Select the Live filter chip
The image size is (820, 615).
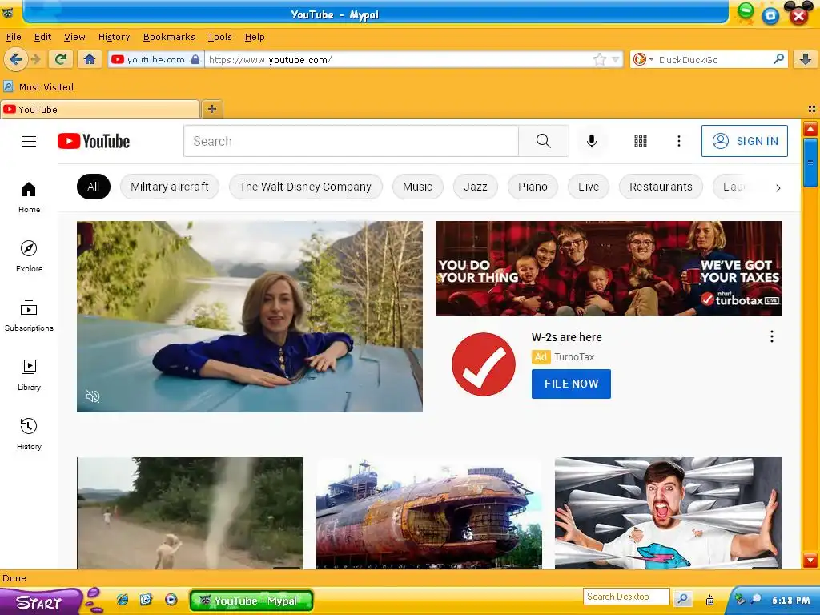589,187
